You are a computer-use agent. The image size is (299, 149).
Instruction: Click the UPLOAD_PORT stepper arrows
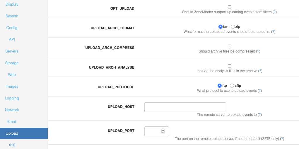(163, 131)
